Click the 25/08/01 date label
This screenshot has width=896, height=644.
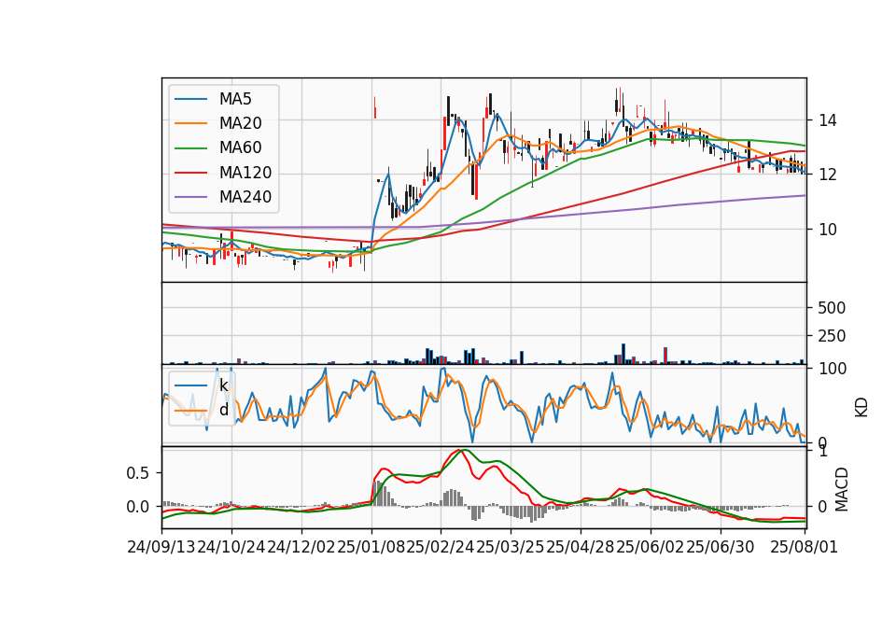click(804, 547)
